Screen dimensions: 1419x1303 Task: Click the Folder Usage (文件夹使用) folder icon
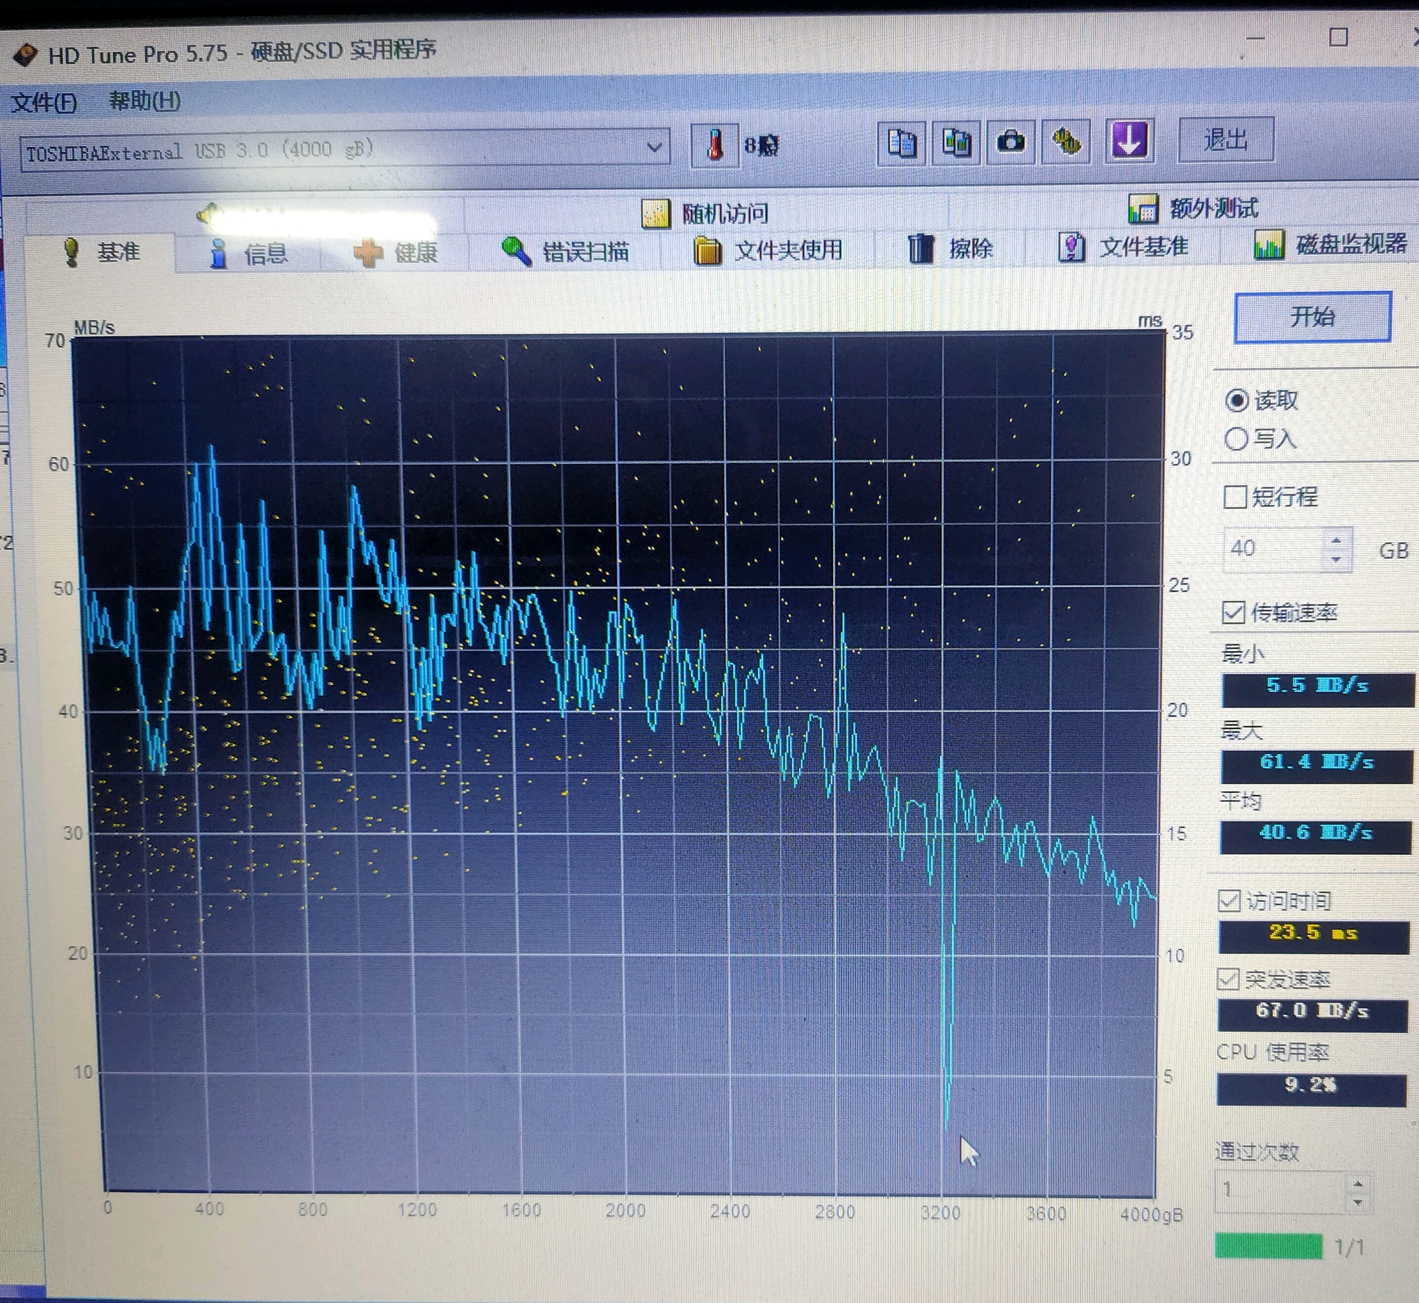708,250
